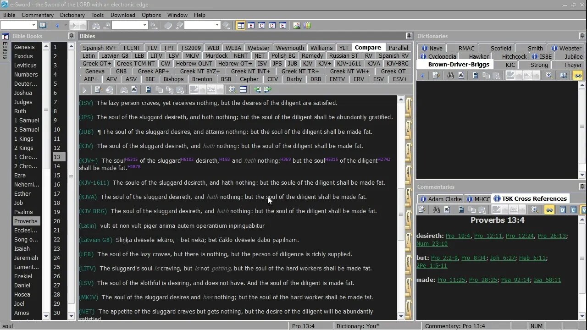This screenshot has height=330, width=587.
Task: Open the library books icon in main toolbar
Action: pyautogui.click(x=307, y=25)
